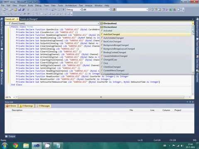Image resolution: width=199 pixels, height=149 pixels.
Task: Close the Form1.vb tab
Action: 17,19
